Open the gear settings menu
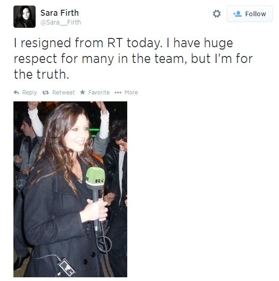 217,14
